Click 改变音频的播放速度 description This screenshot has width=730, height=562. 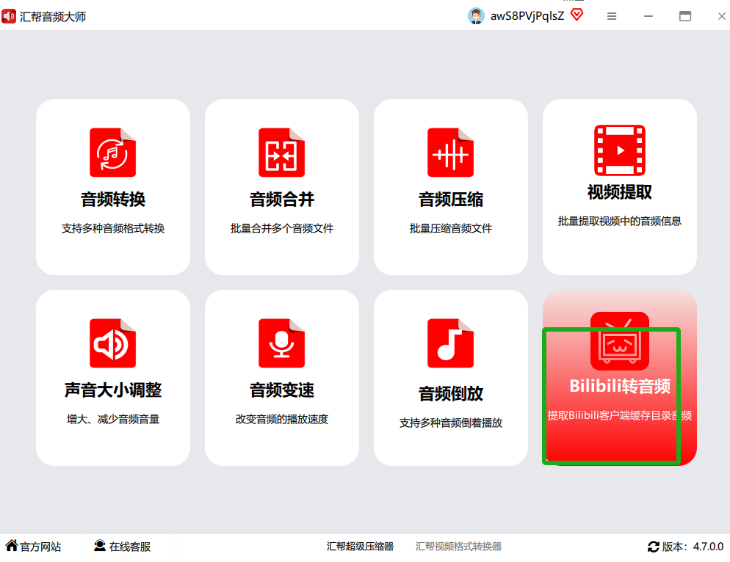point(282,419)
